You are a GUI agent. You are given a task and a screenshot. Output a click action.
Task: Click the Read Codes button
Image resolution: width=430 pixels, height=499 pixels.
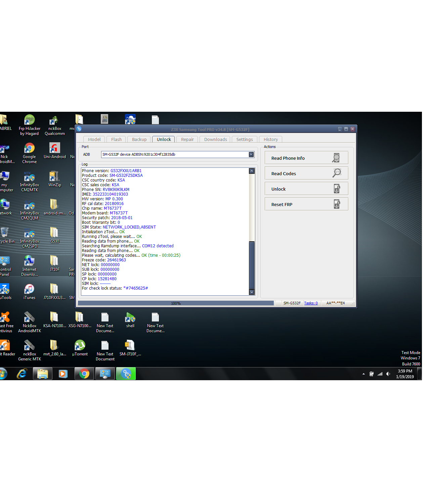pyautogui.click(x=306, y=173)
